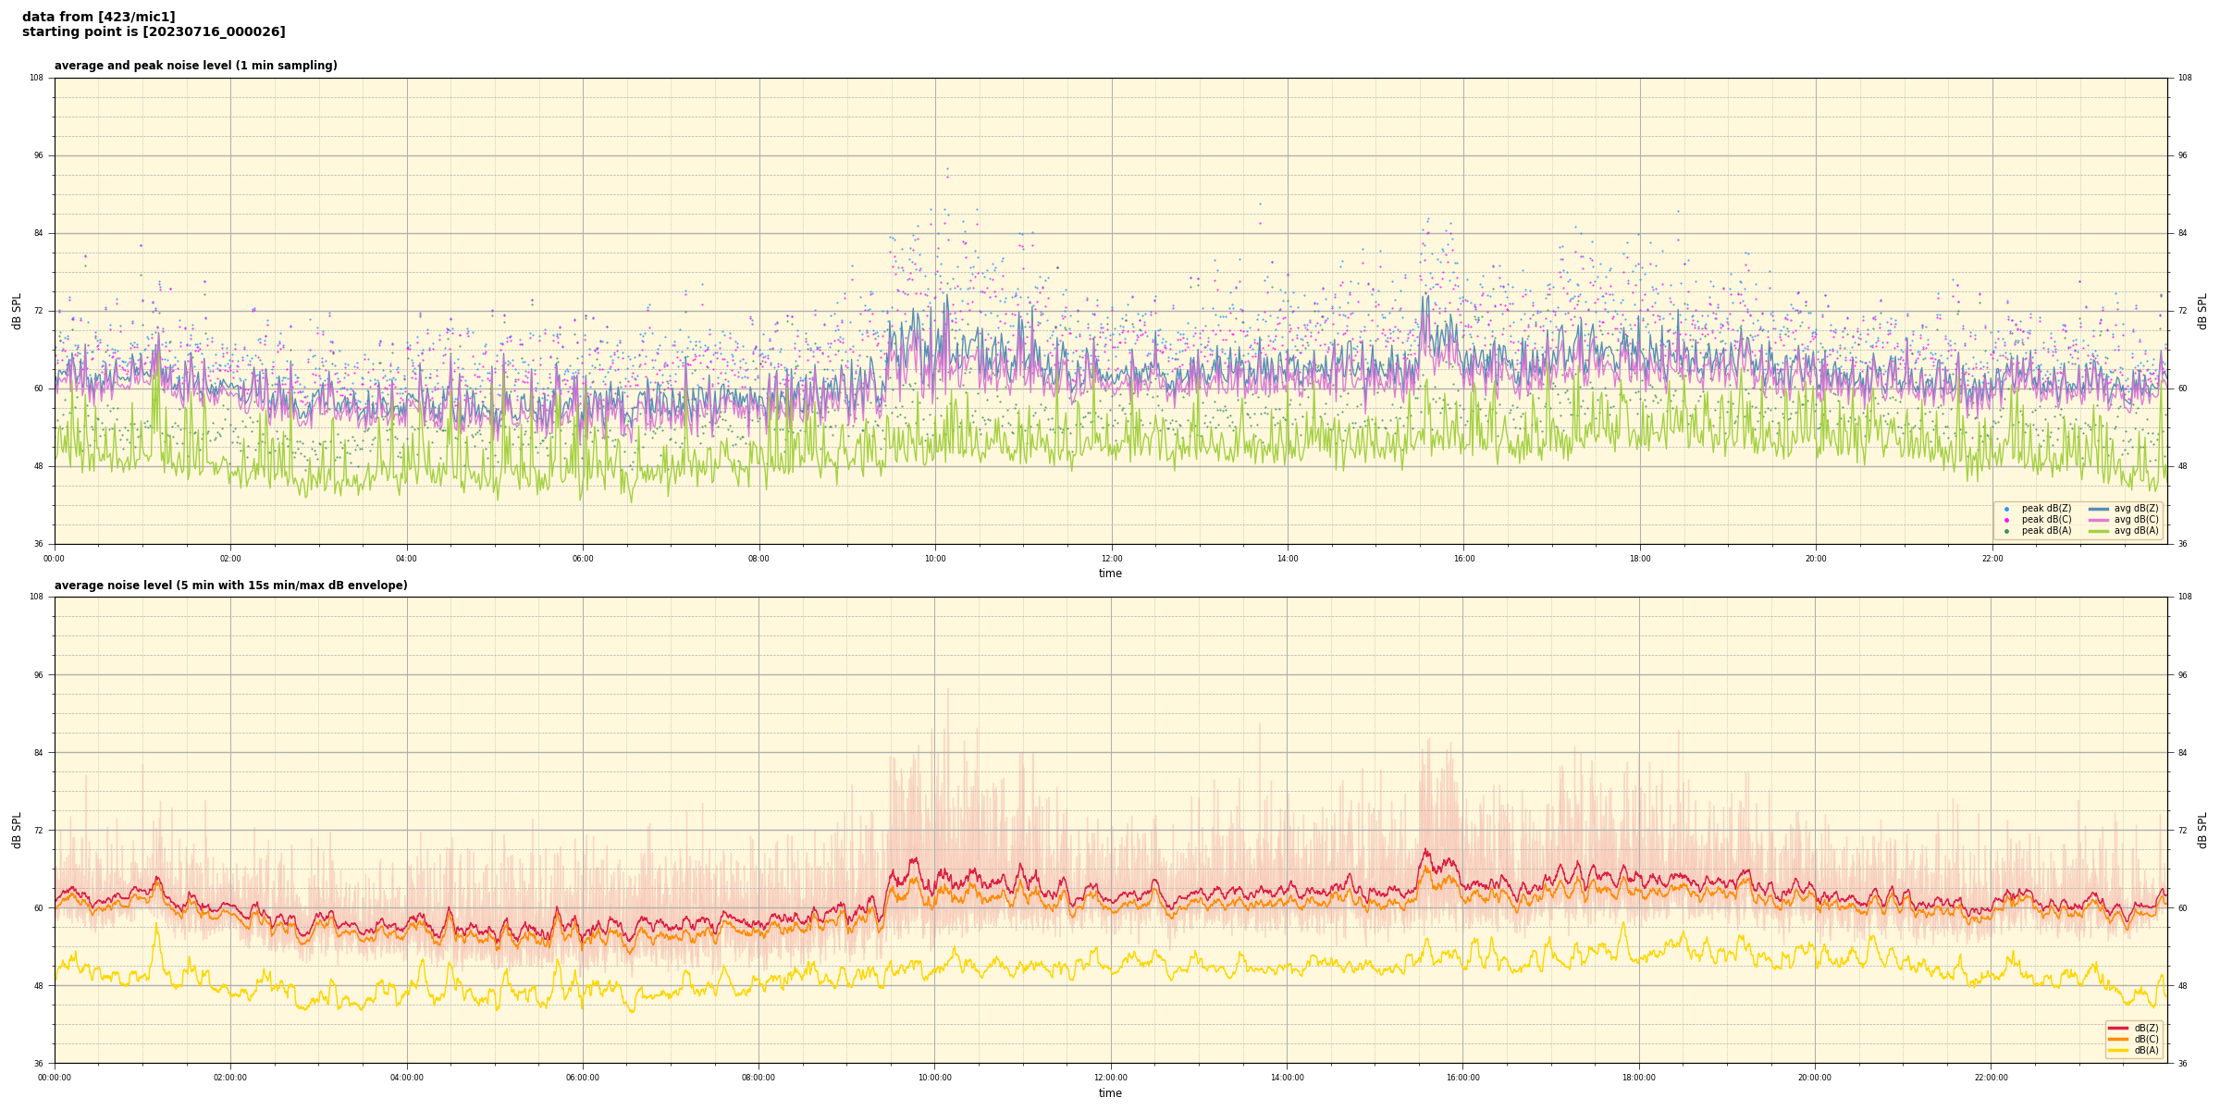
Task: Click the bottom chart left 'dB SPL' axis label
Action: 17,830
